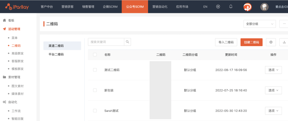
Task: Click the download export icon
Action: pyautogui.click(x=284, y=42)
